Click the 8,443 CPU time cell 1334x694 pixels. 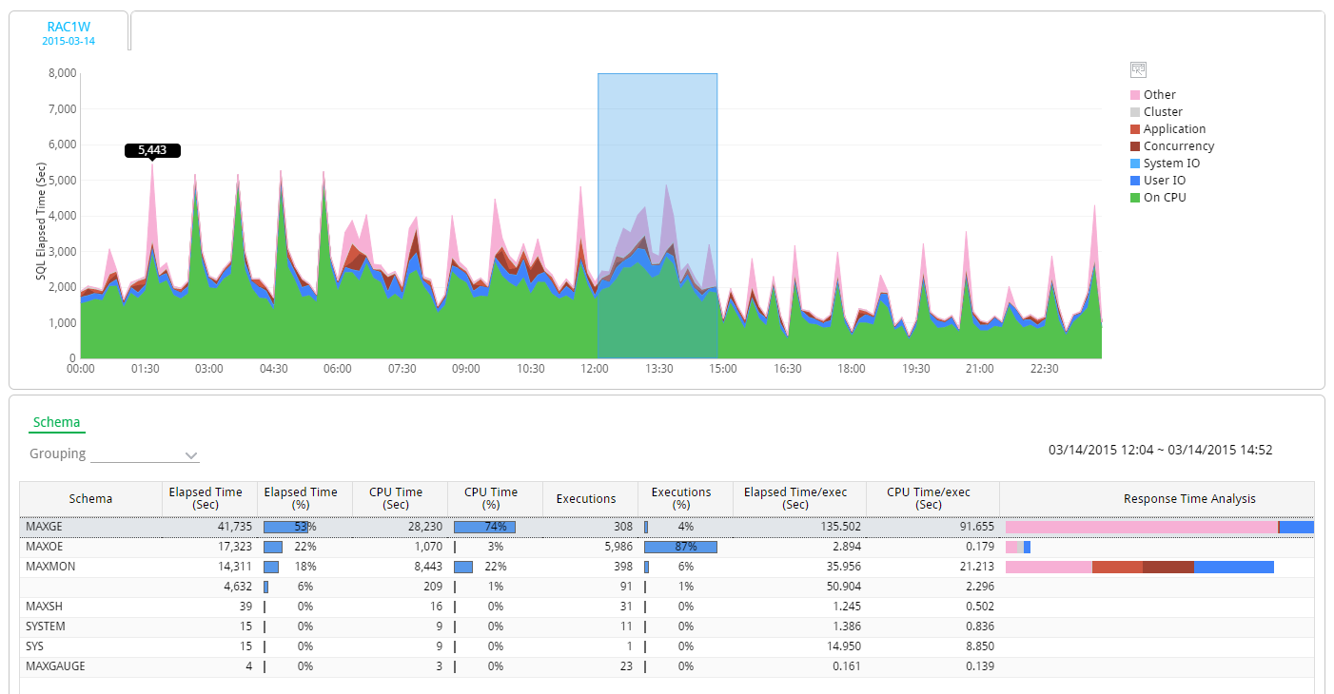tap(401, 567)
